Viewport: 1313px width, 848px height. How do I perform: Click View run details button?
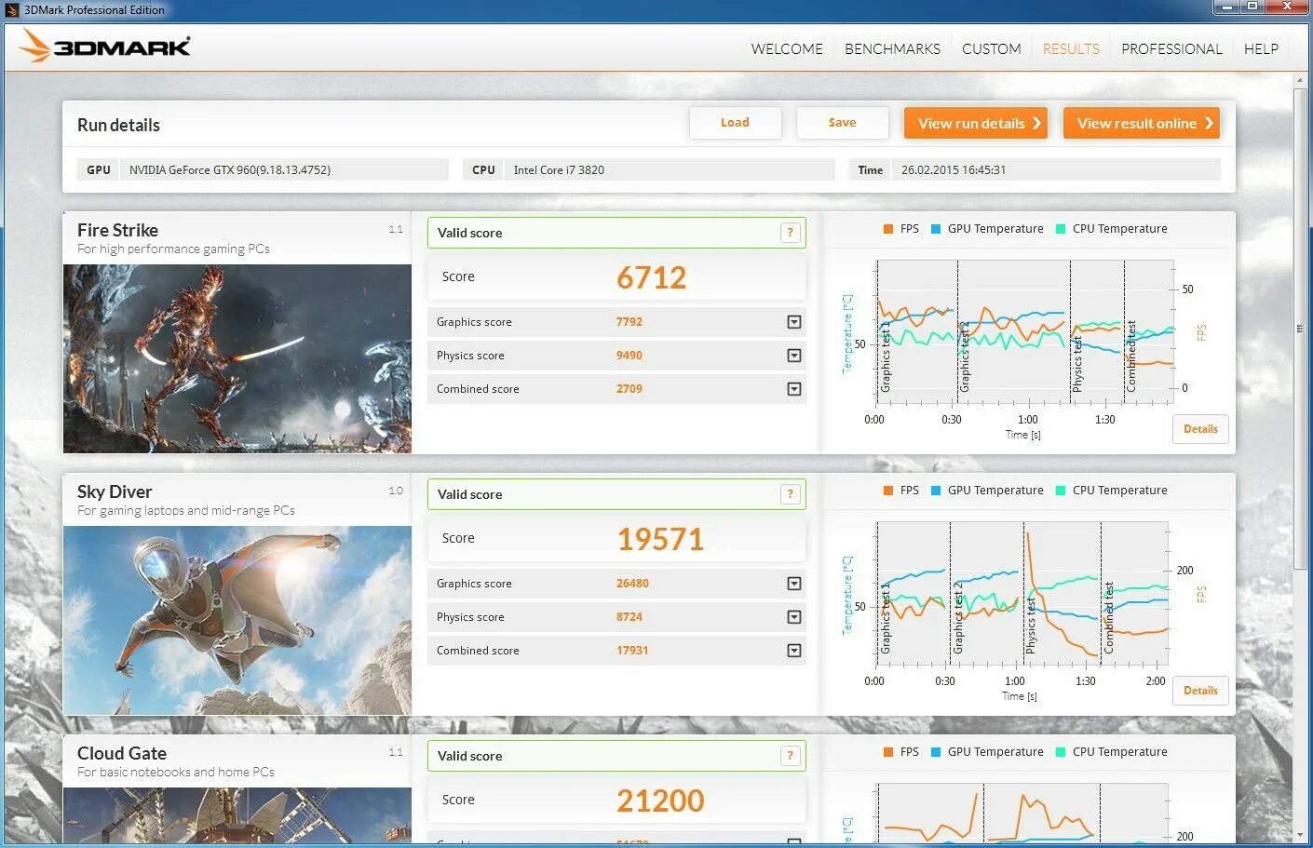[x=976, y=123]
